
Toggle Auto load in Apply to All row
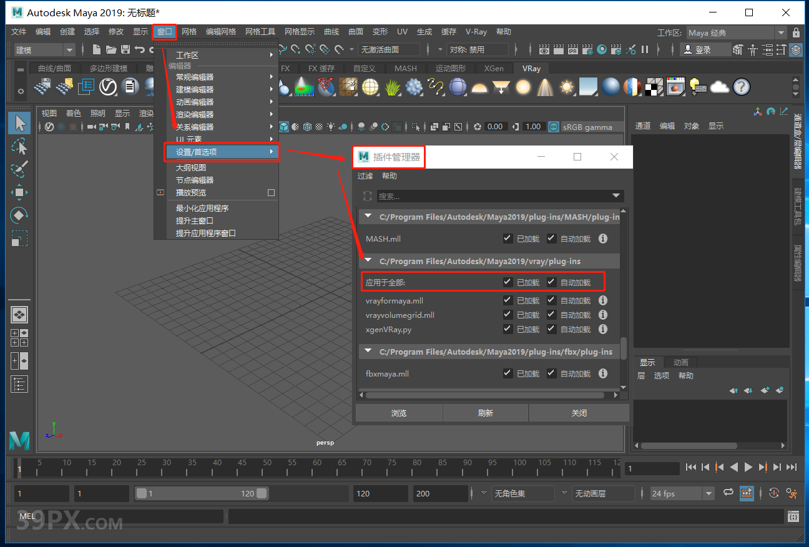(551, 282)
